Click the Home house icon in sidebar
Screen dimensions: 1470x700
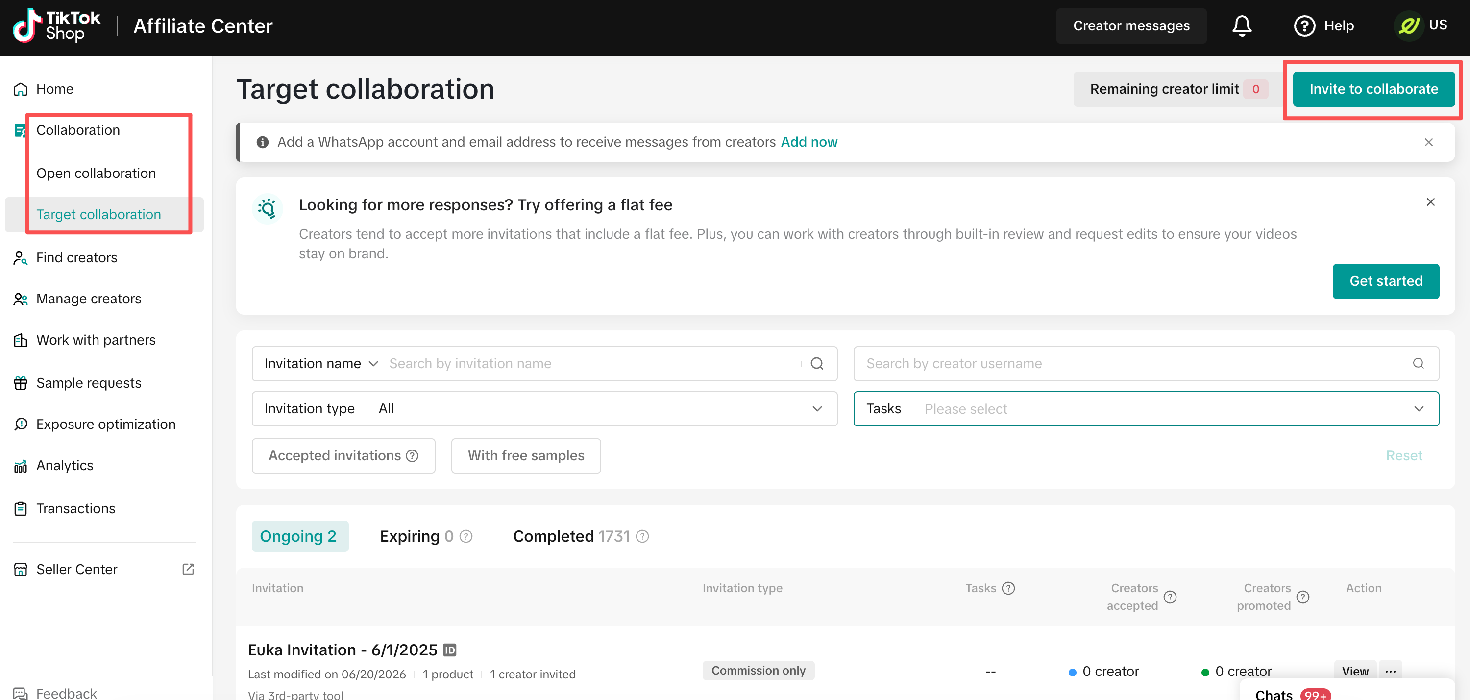tap(21, 89)
